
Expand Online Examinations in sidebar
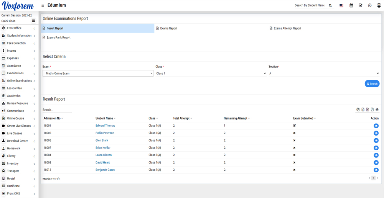(x=19, y=81)
